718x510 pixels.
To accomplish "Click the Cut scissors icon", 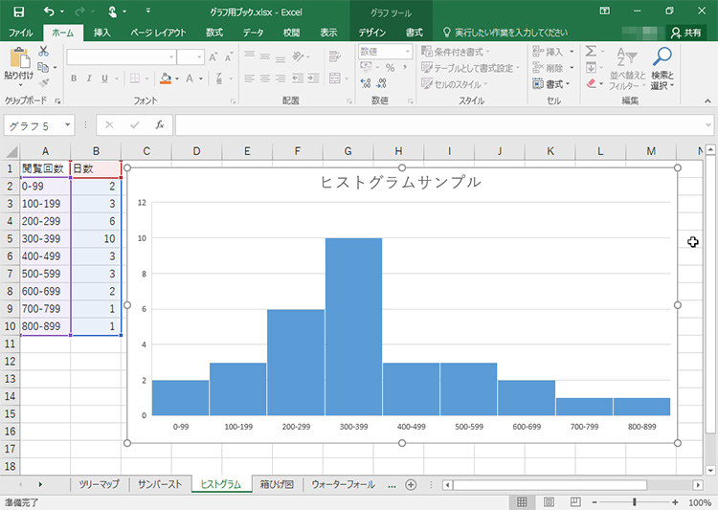I will [44, 53].
